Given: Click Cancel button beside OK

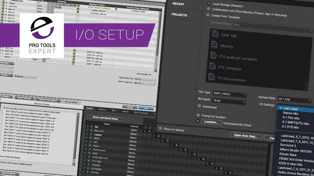Looking at the screenshot, I should (130, 107).
